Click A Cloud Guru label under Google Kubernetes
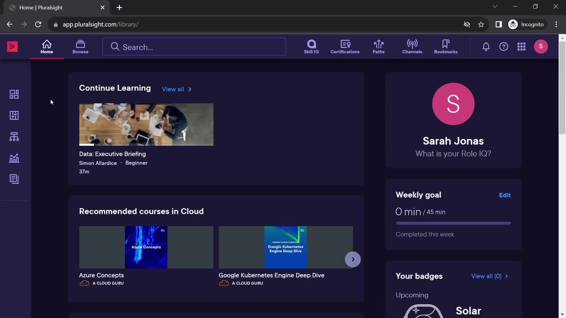The height and width of the screenshot is (318, 566). click(x=247, y=283)
